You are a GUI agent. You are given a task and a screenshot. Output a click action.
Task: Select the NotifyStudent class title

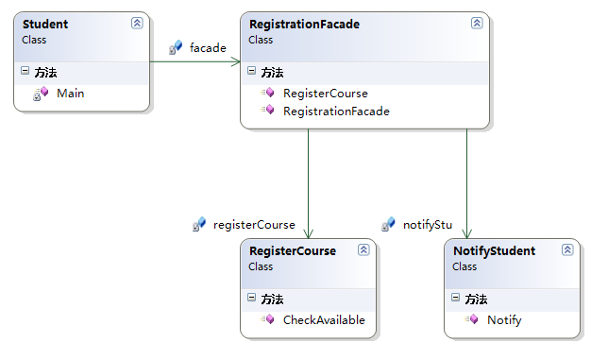pos(494,251)
